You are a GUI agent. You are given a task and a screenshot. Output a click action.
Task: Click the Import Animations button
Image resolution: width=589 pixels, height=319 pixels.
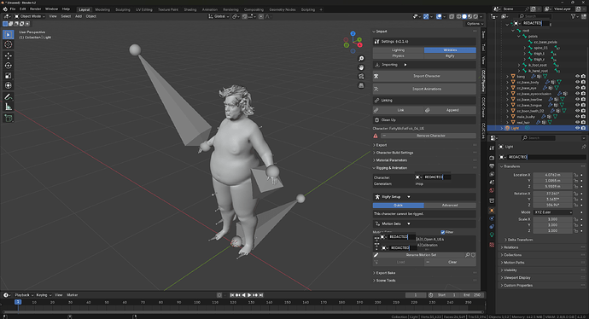424,89
